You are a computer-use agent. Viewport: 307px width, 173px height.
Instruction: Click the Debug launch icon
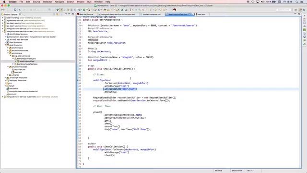click(x=80, y=10)
